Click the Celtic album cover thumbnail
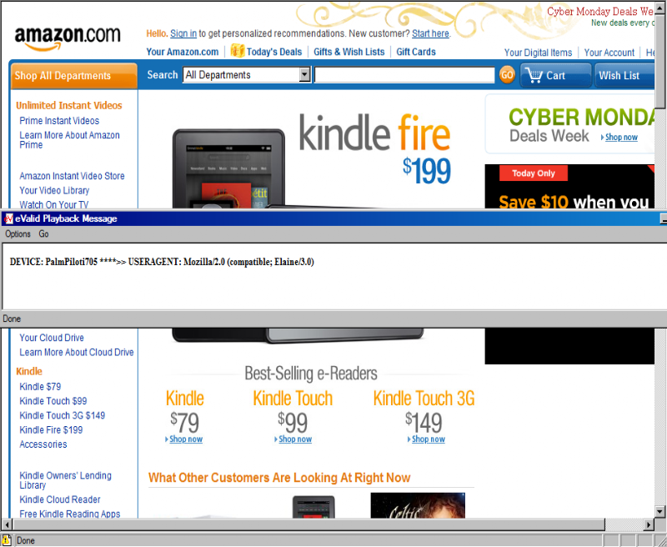 [418, 505]
